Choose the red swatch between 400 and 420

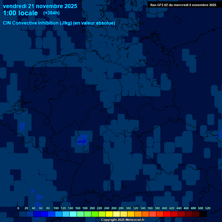pos(167,214)
